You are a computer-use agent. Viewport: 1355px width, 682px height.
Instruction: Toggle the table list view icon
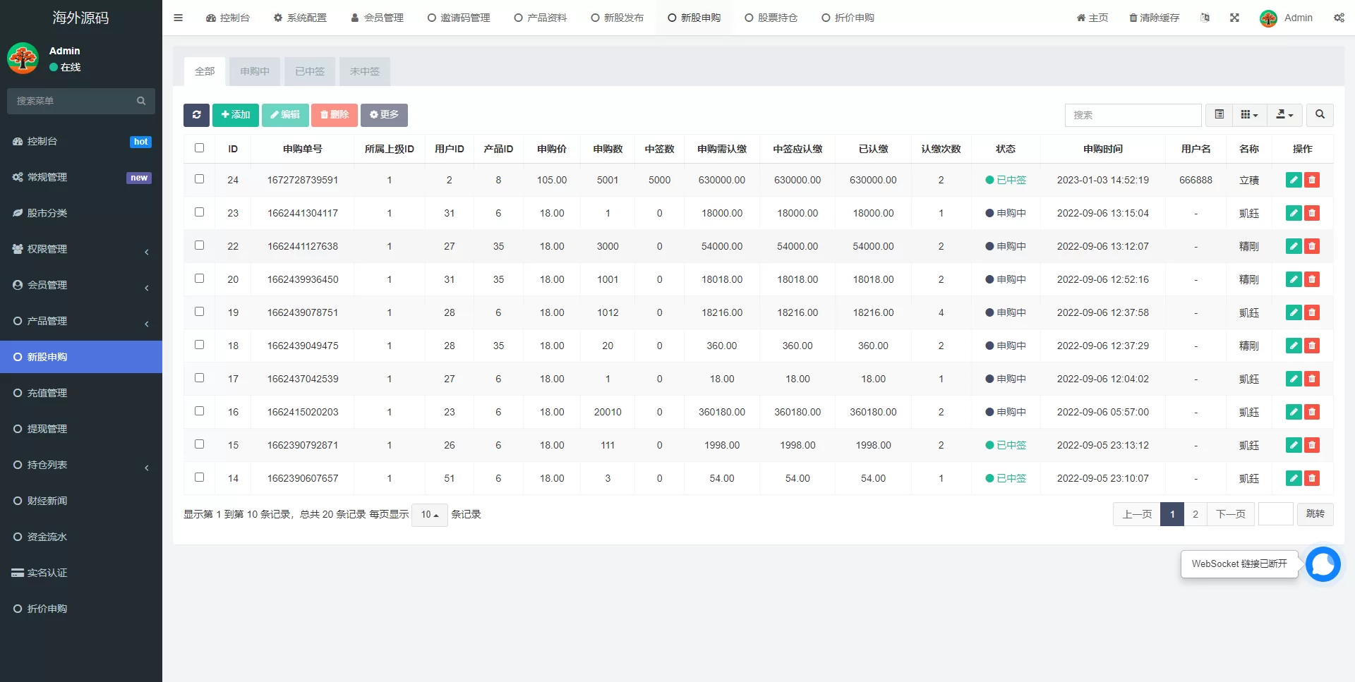(x=1219, y=115)
